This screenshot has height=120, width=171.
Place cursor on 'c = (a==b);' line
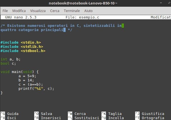tap(31, 84)
